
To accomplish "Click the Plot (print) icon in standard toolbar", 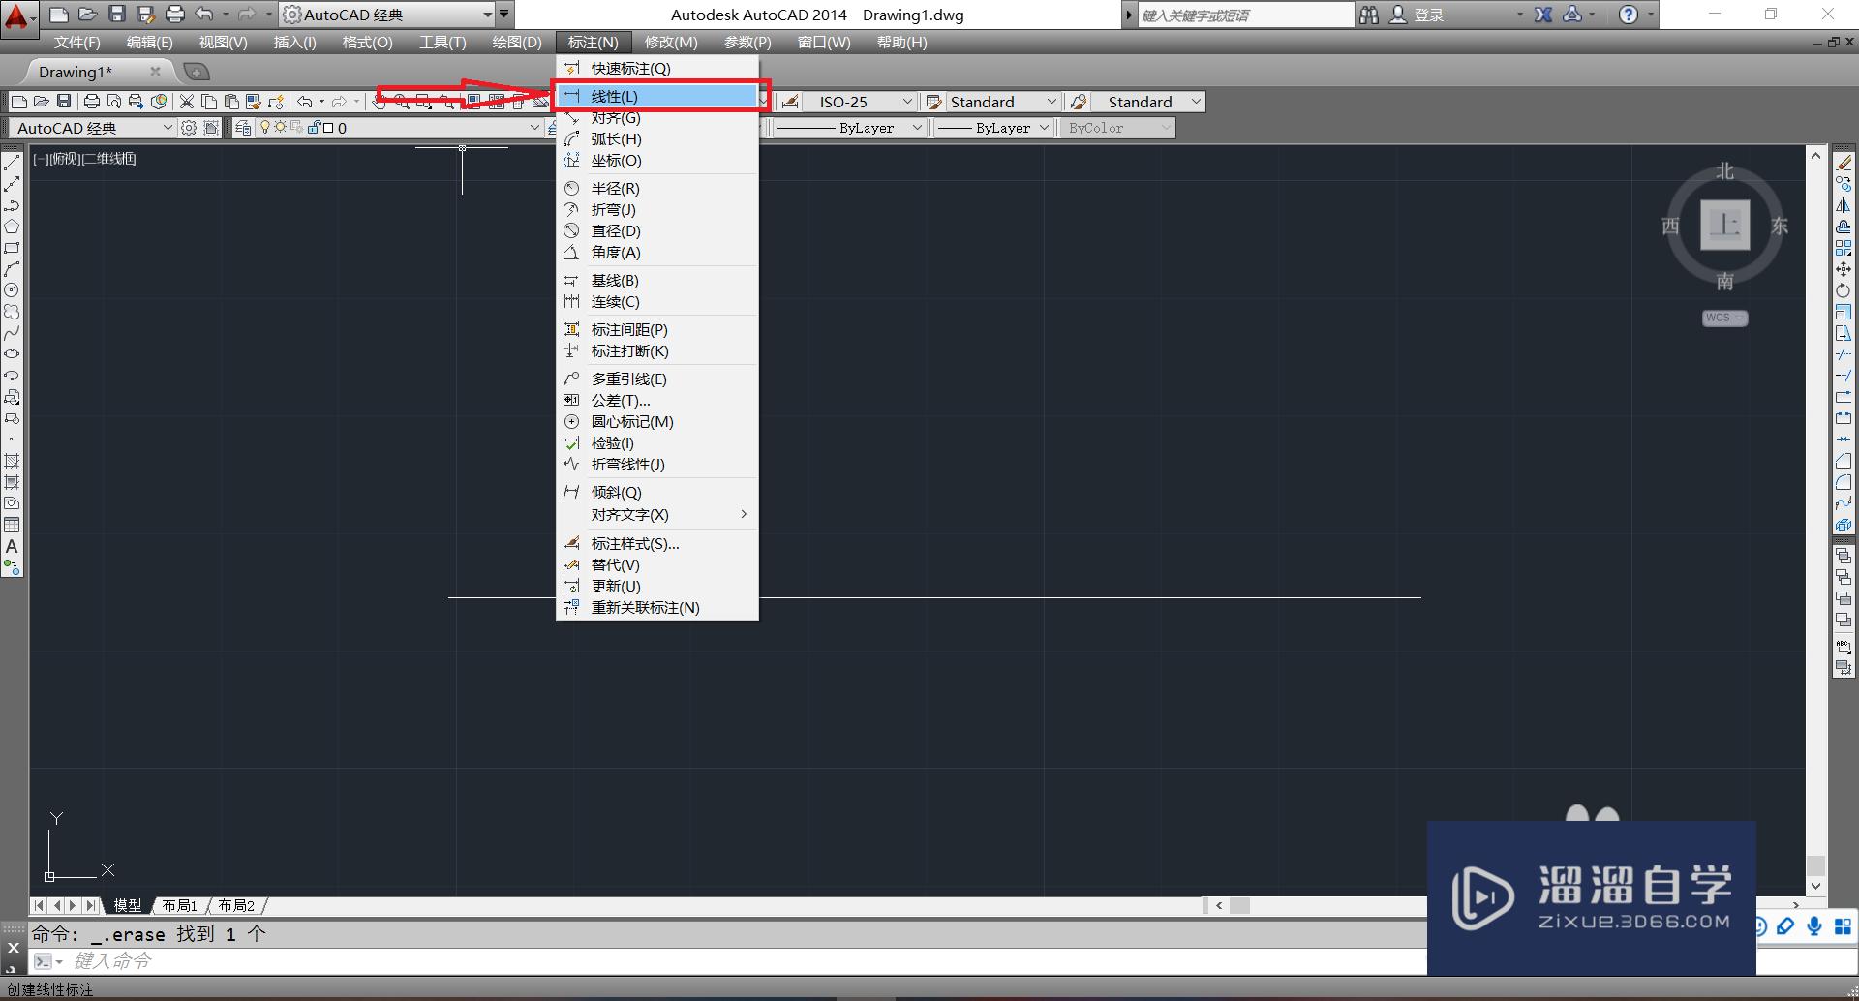I will coord(92,102).
